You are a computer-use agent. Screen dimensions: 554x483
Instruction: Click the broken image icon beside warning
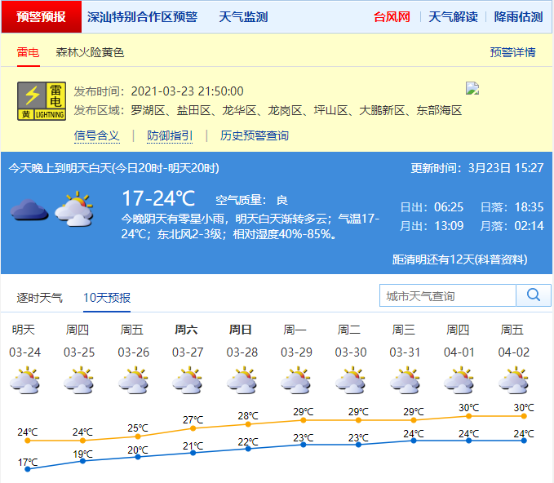472,88
